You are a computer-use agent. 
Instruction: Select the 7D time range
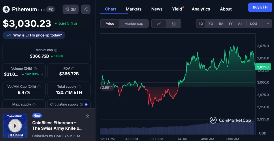(x=211, y=24)
